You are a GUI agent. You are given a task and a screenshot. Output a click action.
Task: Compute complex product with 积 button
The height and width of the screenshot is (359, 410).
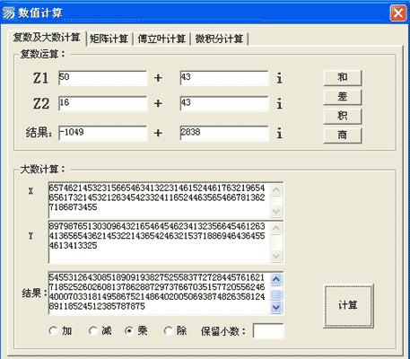pyautogui.click(x=343, y=116)
